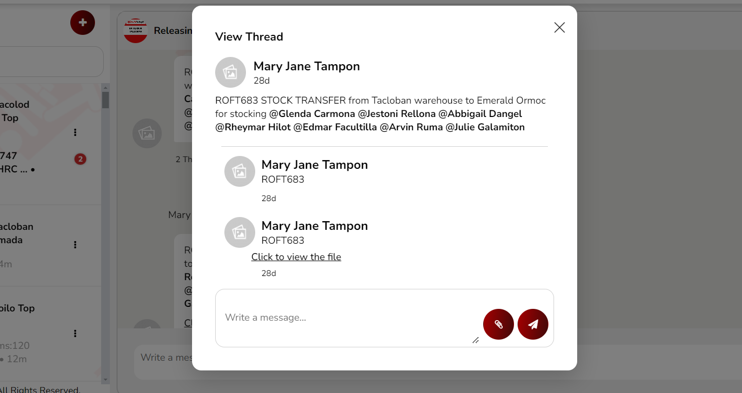Click avatar of first ROFT683 reply
Viewport: 742px width, 393px height.
pos(239,171)
